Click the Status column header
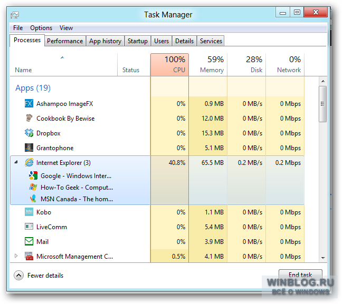 (x=134, y=65)
